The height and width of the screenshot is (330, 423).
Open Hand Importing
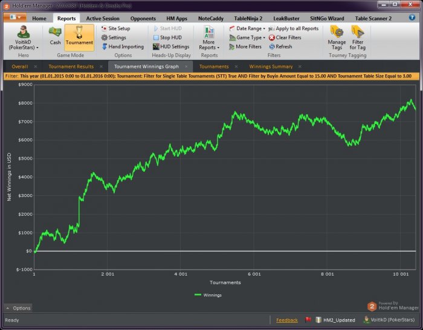point(122,47)
